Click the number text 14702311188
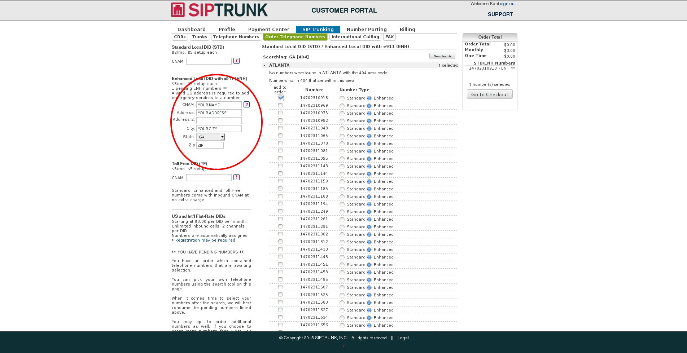The width and height of the screenshot is (687, 353). point(314,197)
